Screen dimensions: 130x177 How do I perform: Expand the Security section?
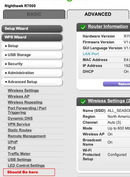tap(32, 64)
